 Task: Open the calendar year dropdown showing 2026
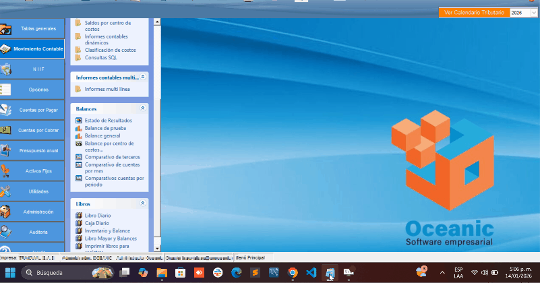522,13
